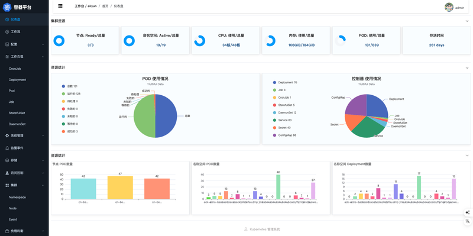Click the sparkle assistant icon at bottom right
This screenshot has height=236, width=473.
point(468,212)
